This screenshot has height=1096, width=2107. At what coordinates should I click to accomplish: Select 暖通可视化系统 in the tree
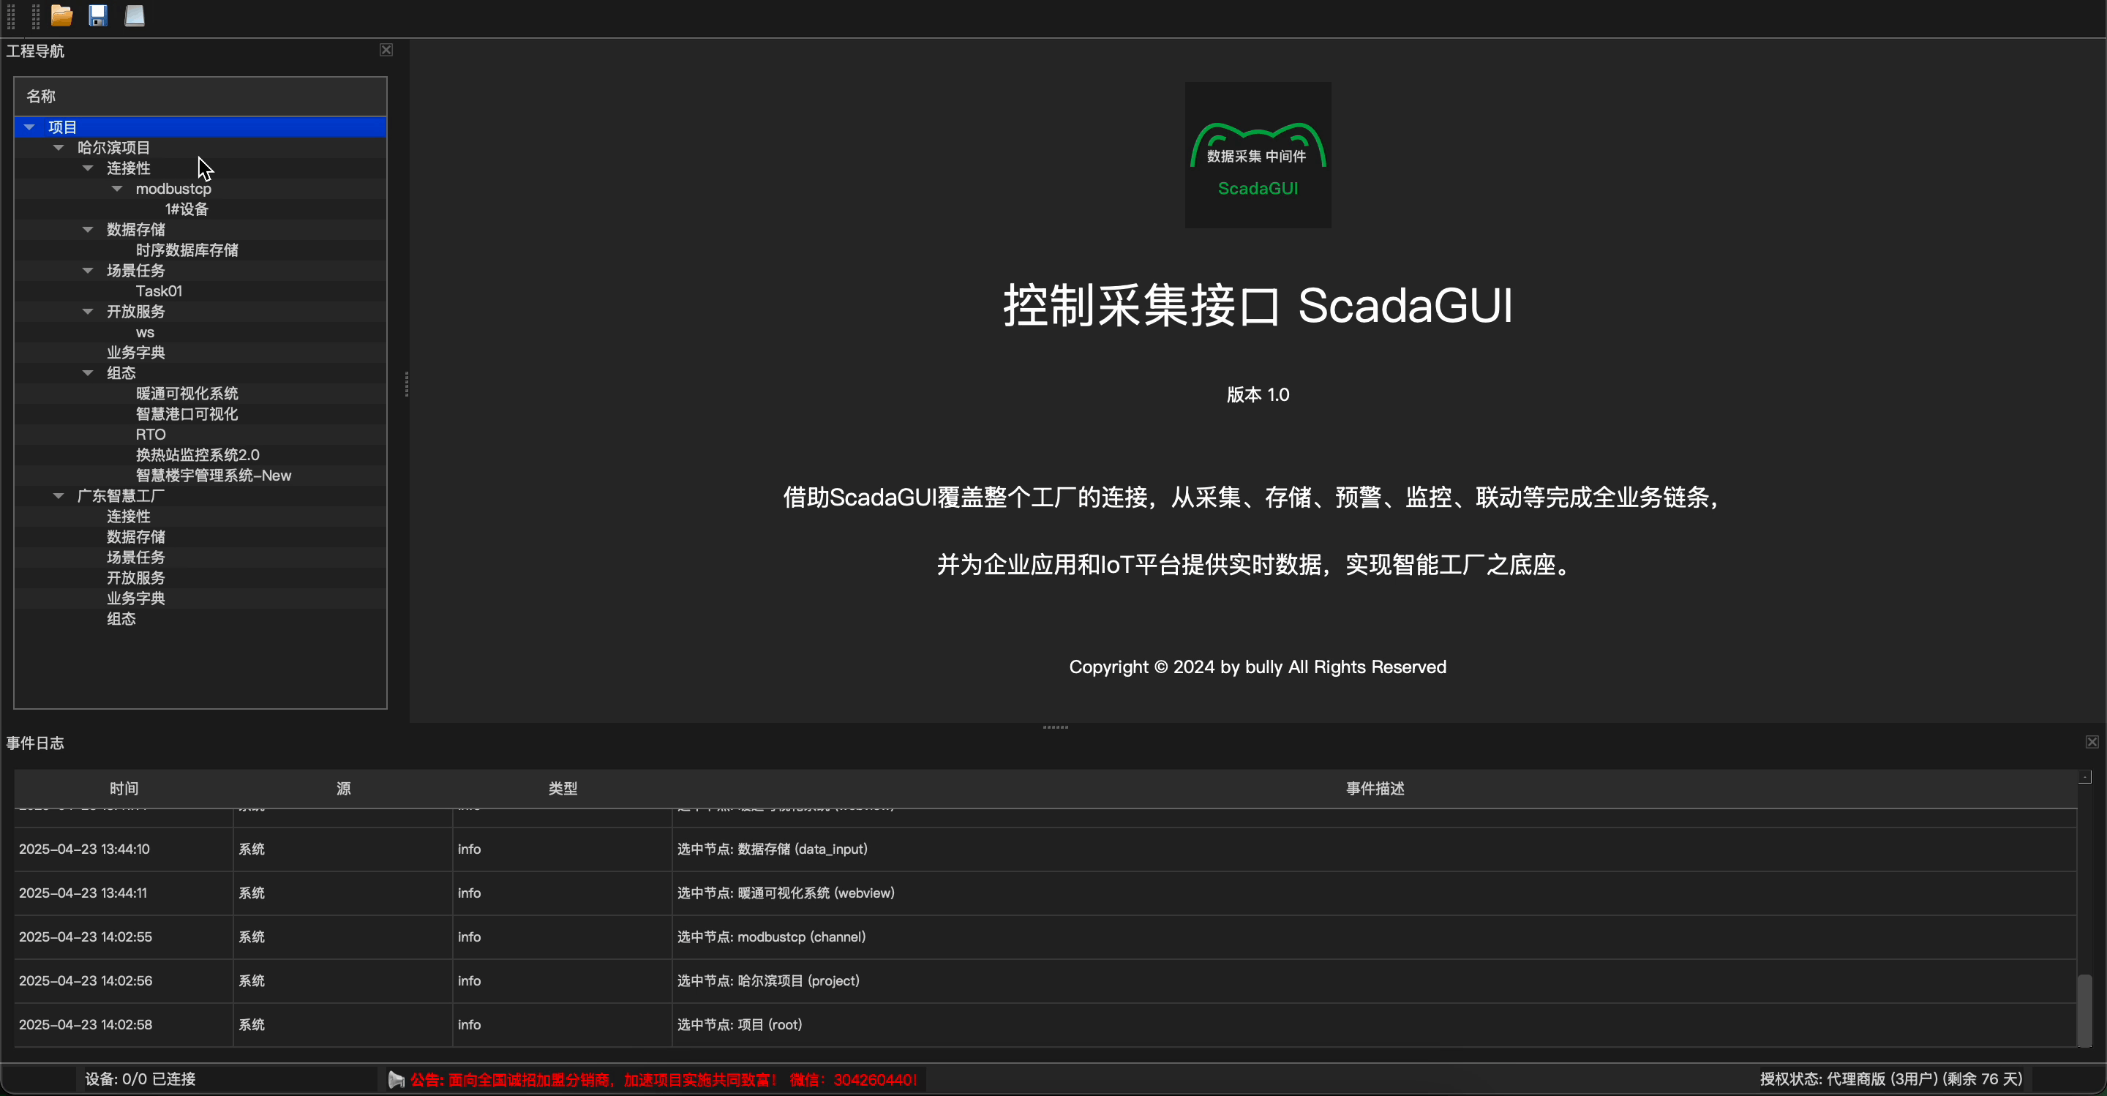coord(187,394)
